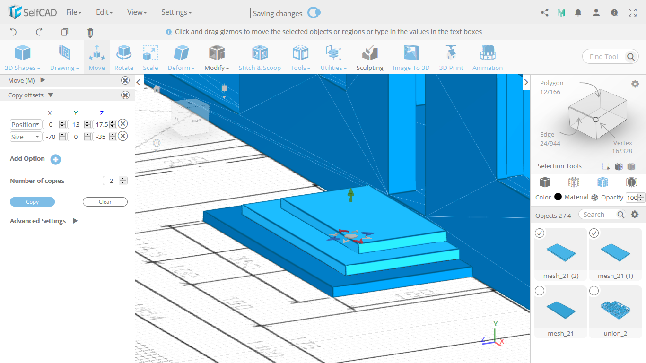
Task: Uncheck mesh_21 (1) object checkbox
Action: [x=594, y=233]
